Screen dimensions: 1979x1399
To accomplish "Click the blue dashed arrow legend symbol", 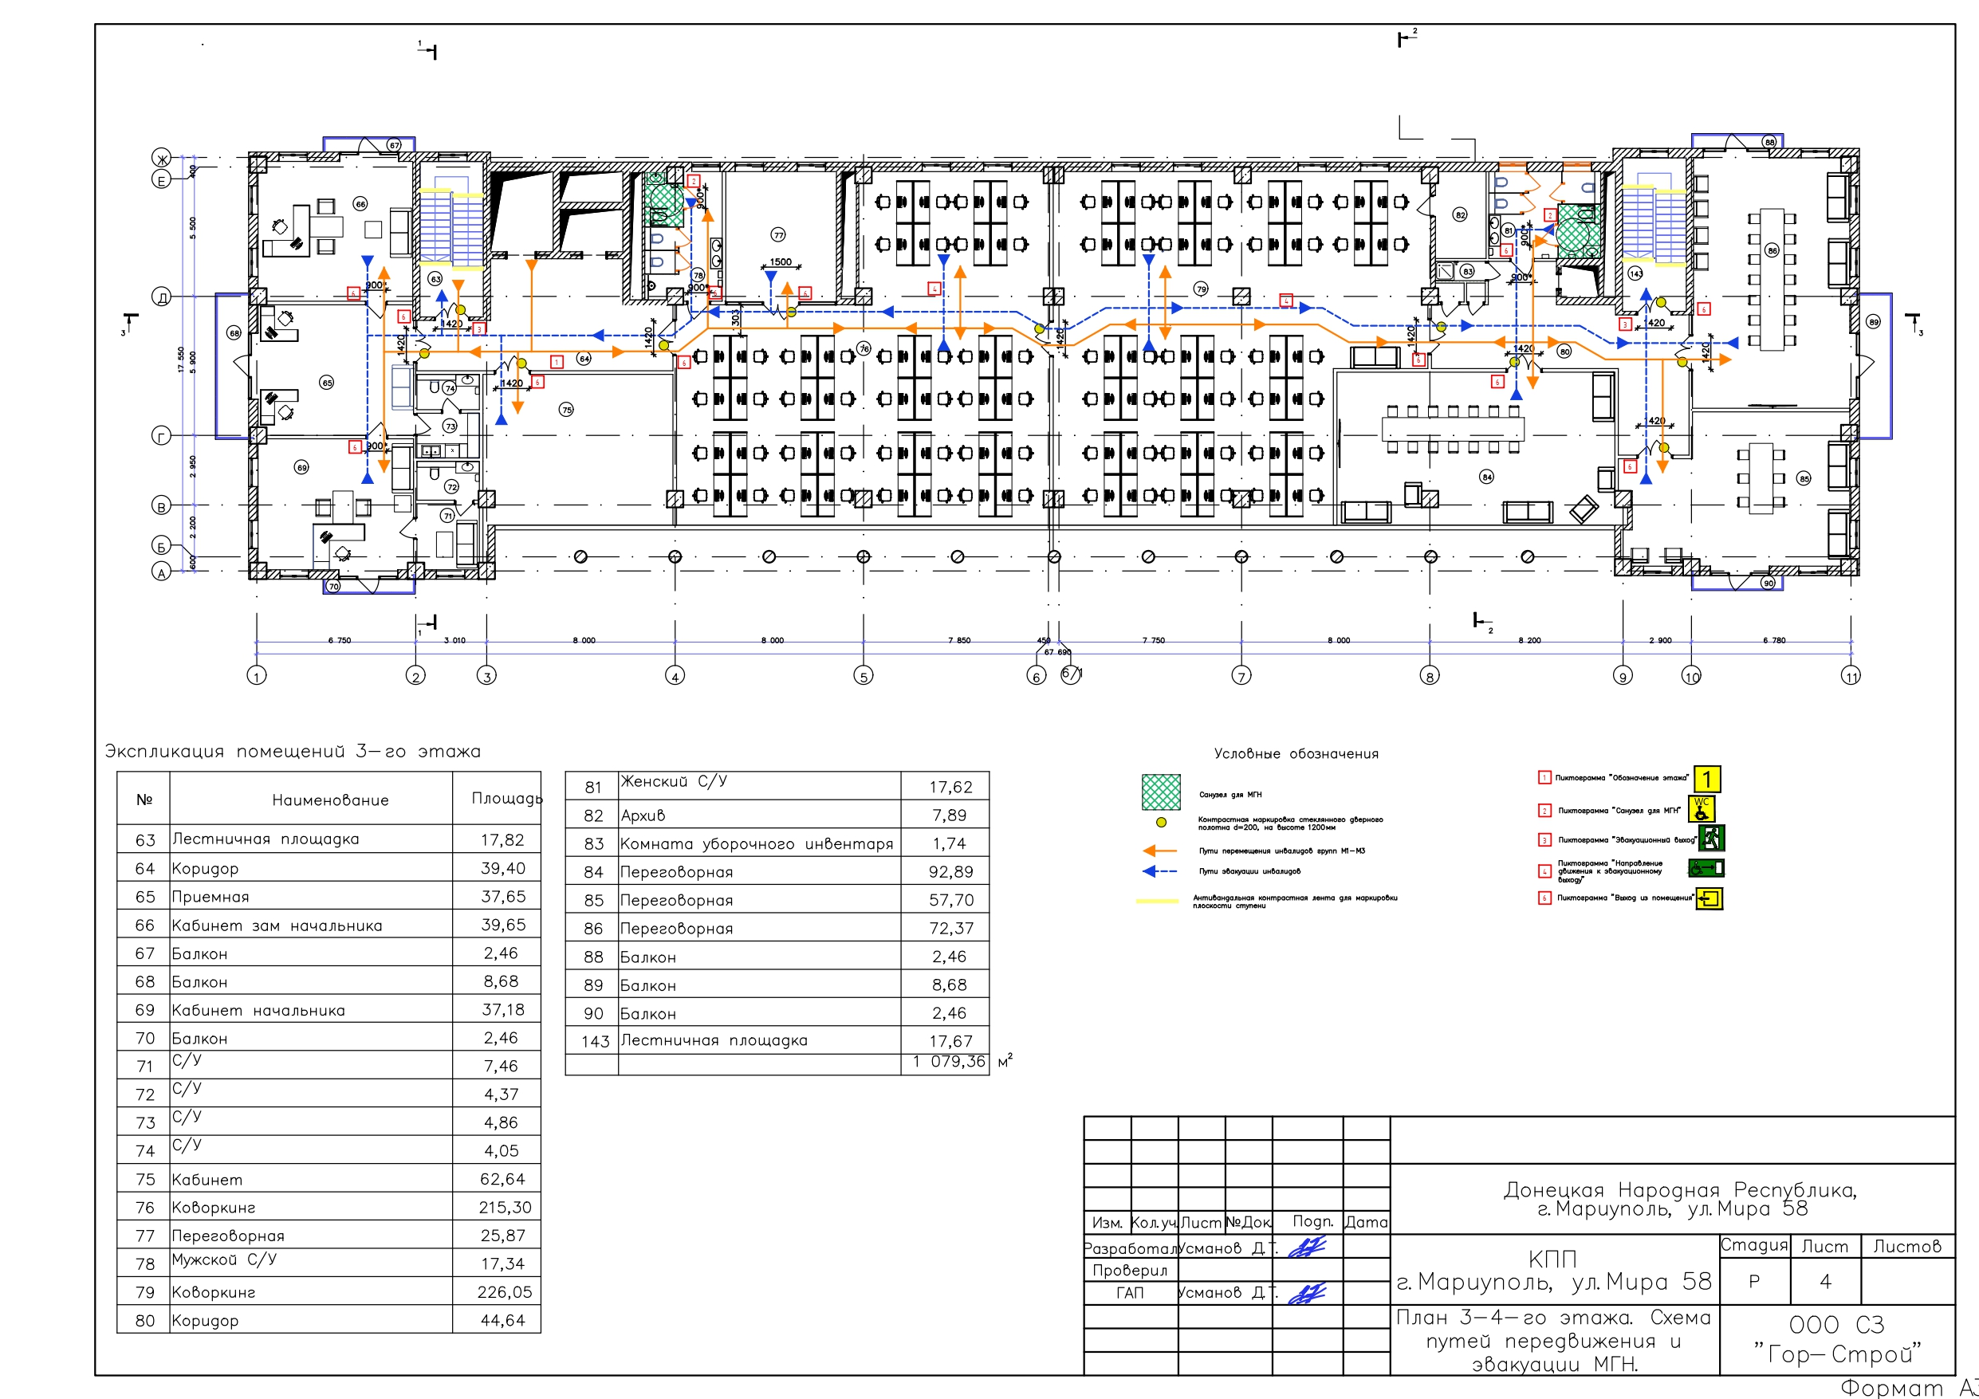I will pos(1159,871).
